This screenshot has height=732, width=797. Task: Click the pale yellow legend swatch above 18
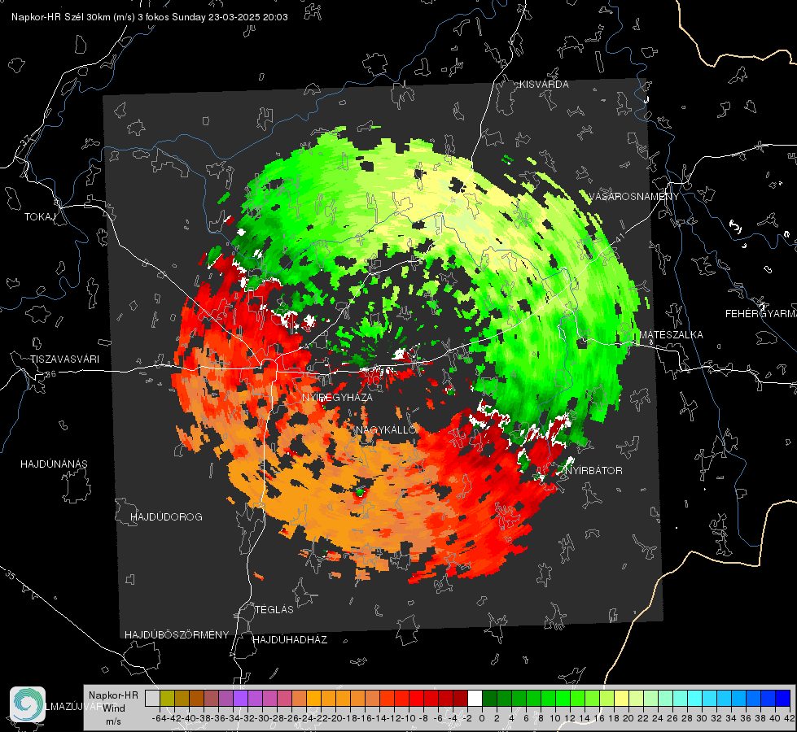click(622, 698)
